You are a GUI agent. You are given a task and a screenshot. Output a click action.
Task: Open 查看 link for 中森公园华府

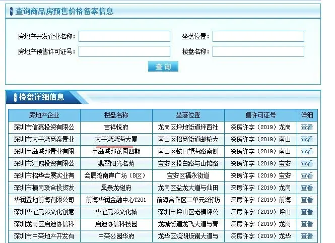pos(307,236)
